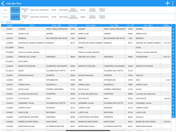Open the three-dot overflow menu

coord(172,4)
